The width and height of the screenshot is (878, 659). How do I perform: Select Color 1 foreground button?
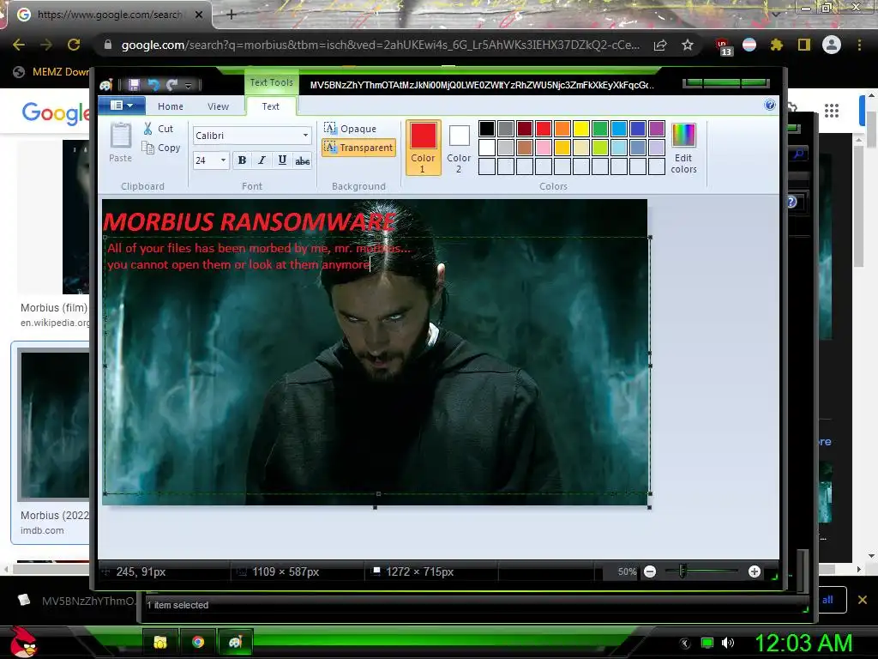pos(423,148)
